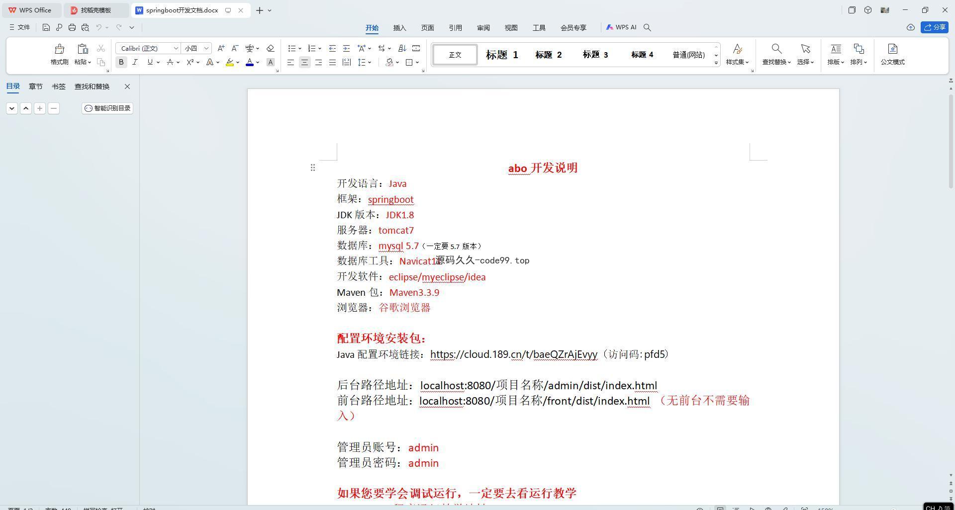Click the Undo arrow
The height and width of the screenshot is (510, 955).
pos(99,27)
